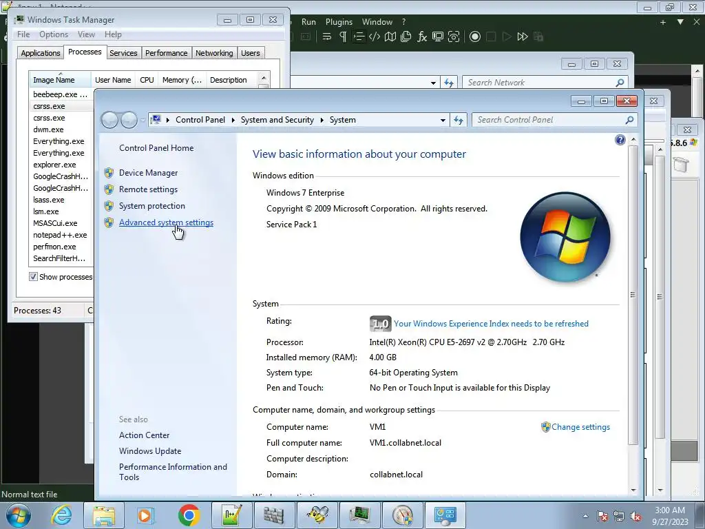Screen dimensions: 705x529
Task: Toggle indent guide icon in Notepad++ toolbar
Action: coord(358,37)
